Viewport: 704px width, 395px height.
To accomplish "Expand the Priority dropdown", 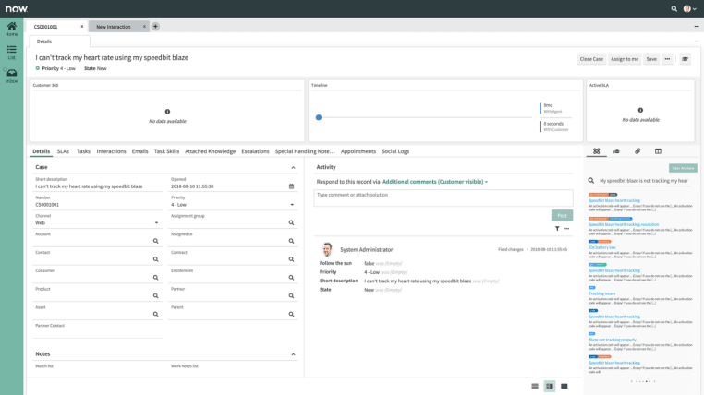I will pos(291,205).
